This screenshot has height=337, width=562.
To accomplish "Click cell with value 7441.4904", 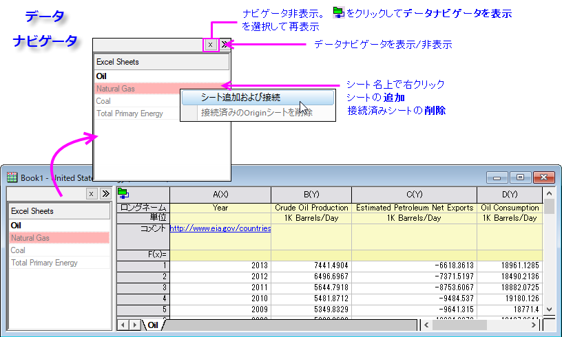I will coord(311,265).
